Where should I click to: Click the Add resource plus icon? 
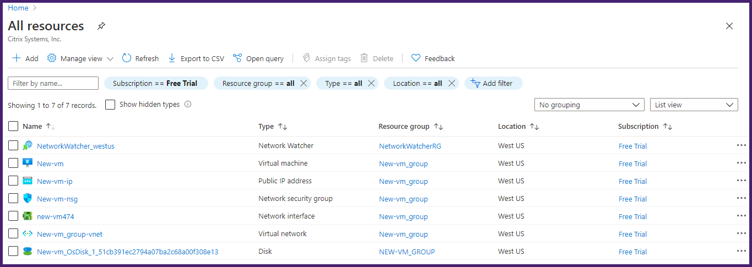17,58
